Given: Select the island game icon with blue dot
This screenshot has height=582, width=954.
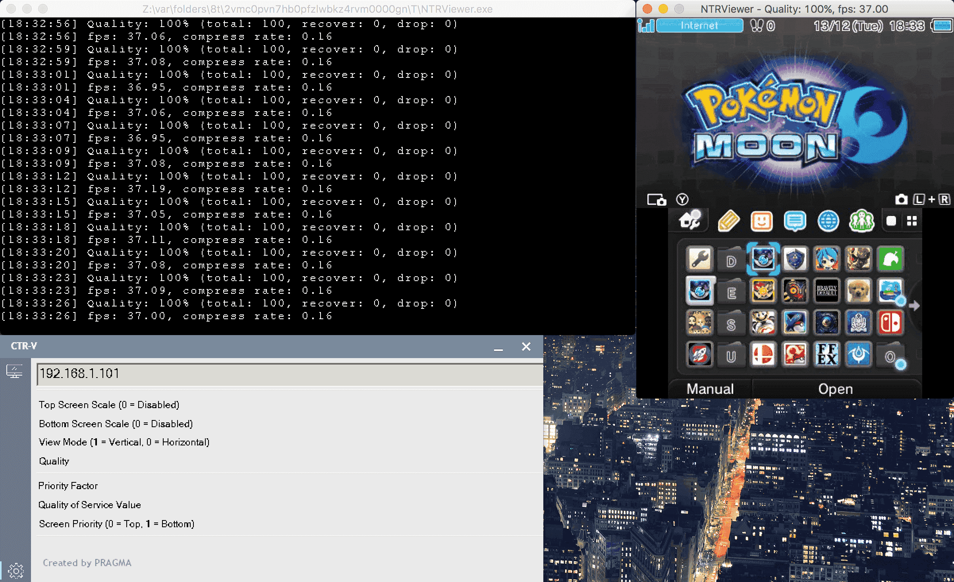Looking at the screenshot, I should 890,291.
